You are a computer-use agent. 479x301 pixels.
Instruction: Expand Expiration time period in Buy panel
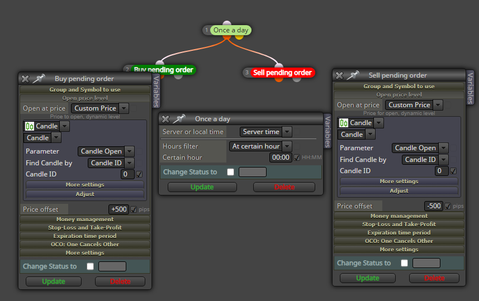[x=85, y=236]
